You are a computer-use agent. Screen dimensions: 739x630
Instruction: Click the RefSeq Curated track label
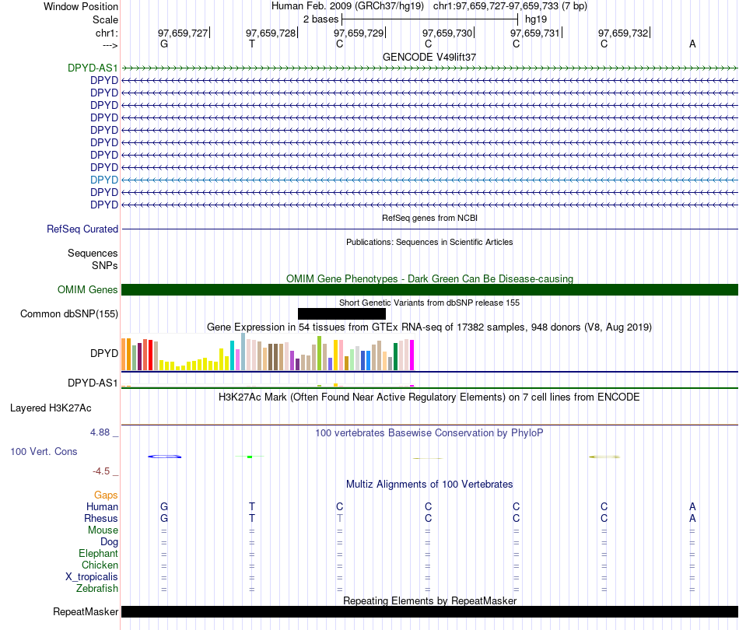pyautogui.click(x=82, y=229)
